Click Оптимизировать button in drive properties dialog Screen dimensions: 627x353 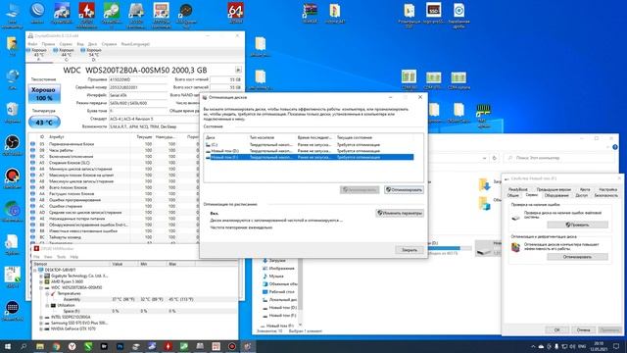(x=577, y=257)
